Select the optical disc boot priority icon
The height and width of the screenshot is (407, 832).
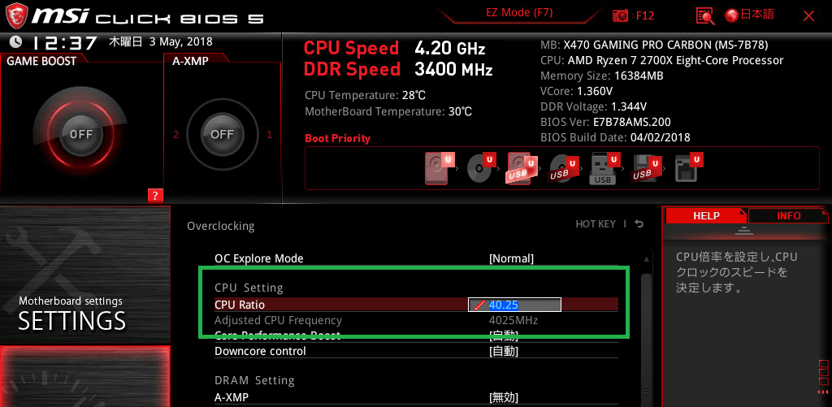click(x=481, y=168)
